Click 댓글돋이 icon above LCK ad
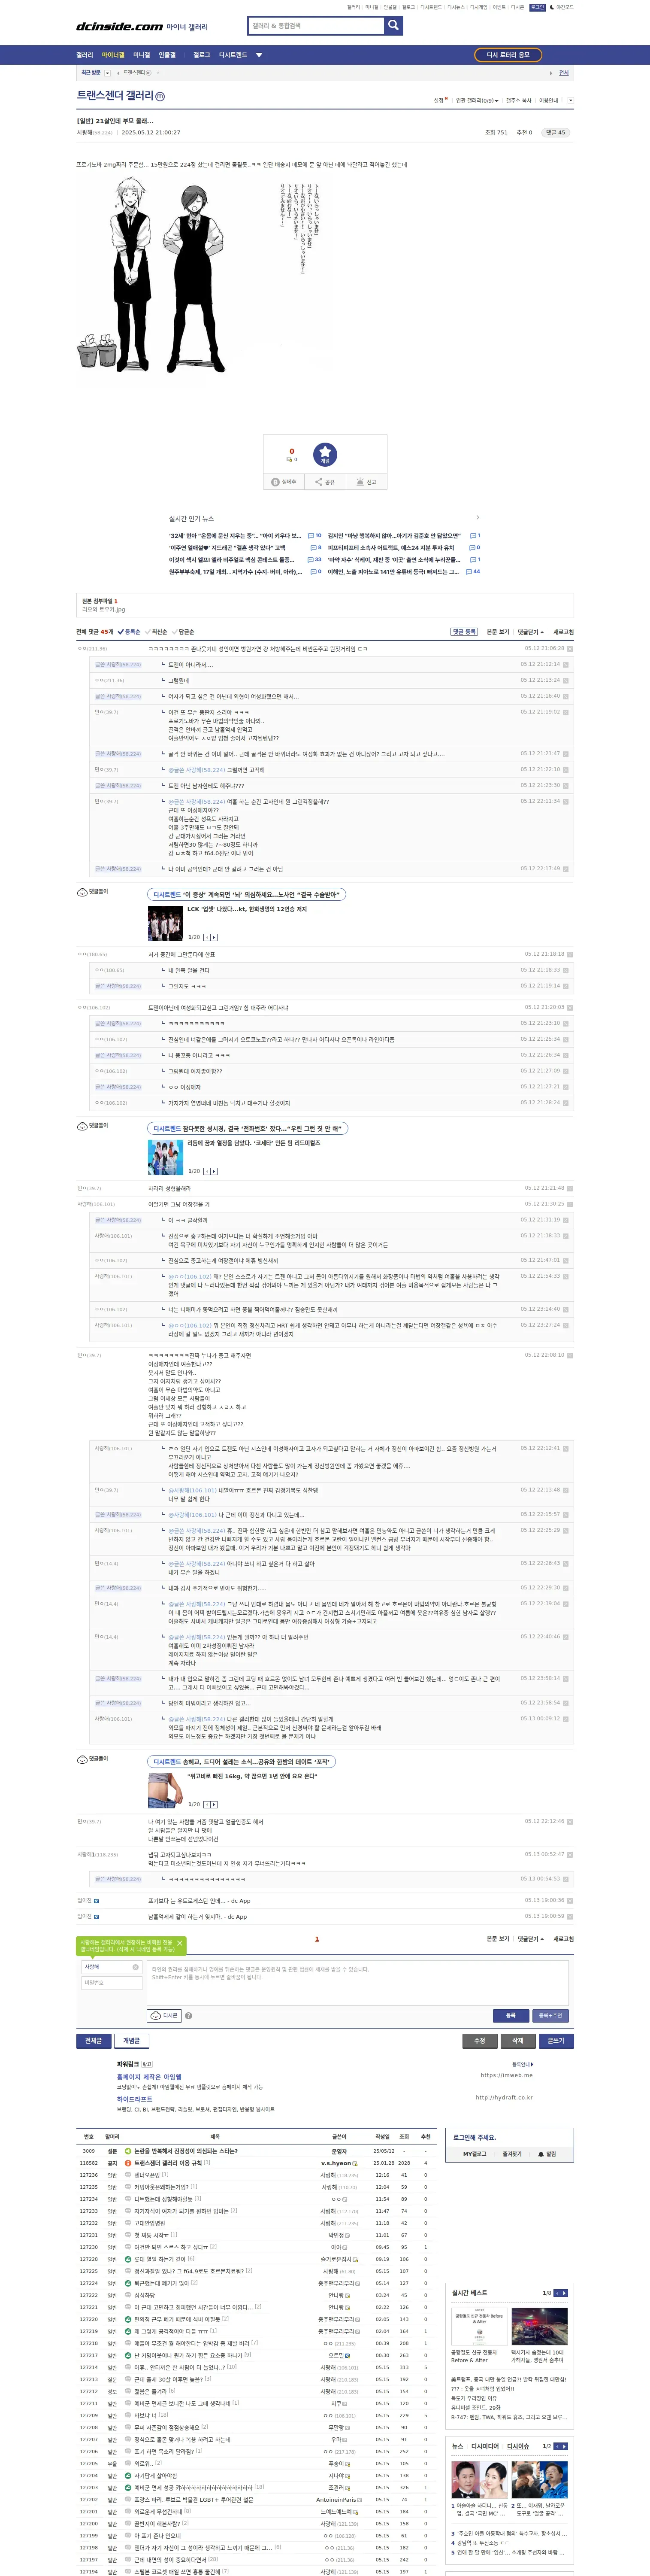Screen dimensions: 650x2576 tap(82, 892)
